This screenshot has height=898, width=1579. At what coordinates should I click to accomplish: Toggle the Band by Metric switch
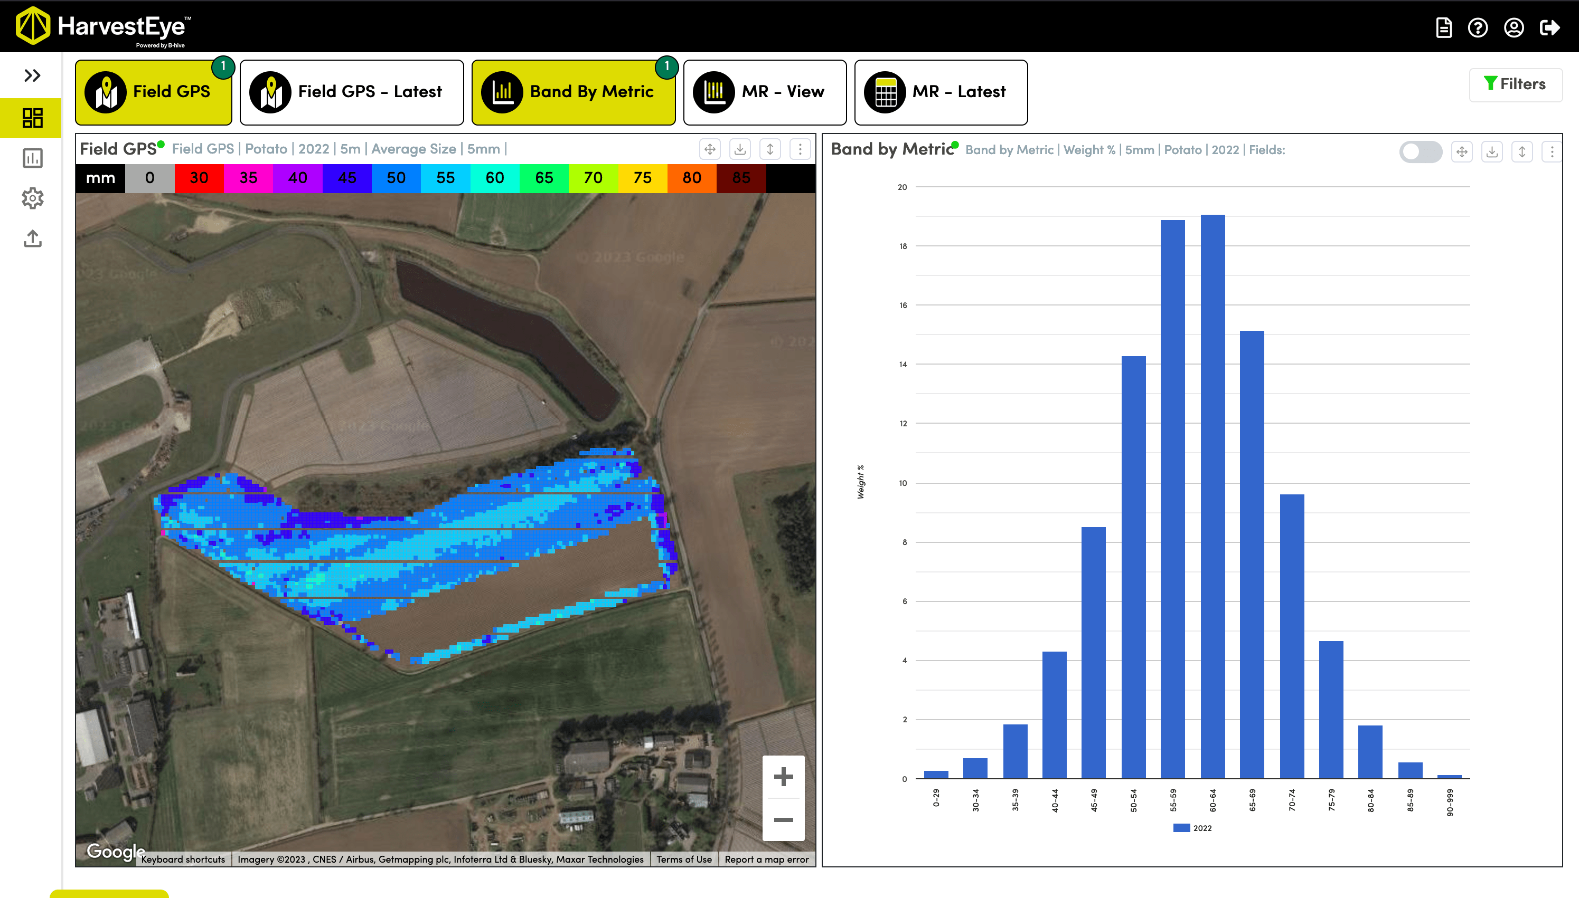(1421, 151)
